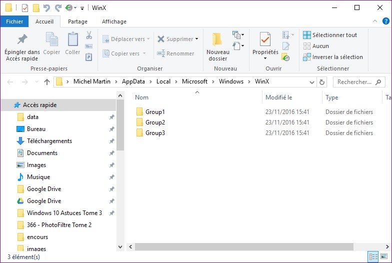Refresh the WinX folder address bar
The height and width of the screenshot is (263, 392).
click(322, 82)
